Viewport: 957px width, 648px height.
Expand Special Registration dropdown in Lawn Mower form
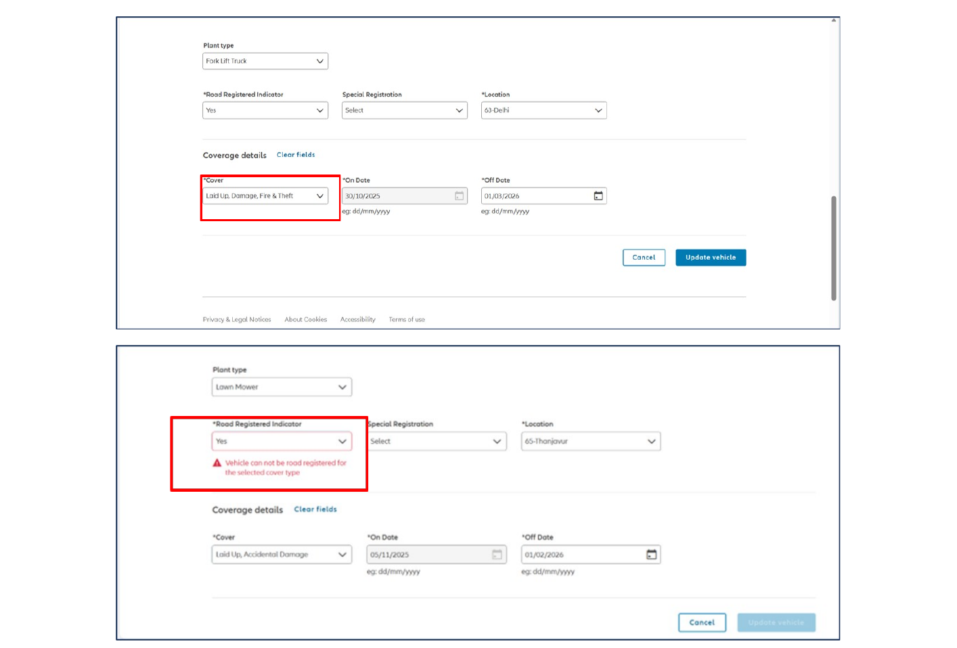click(437, 441)
